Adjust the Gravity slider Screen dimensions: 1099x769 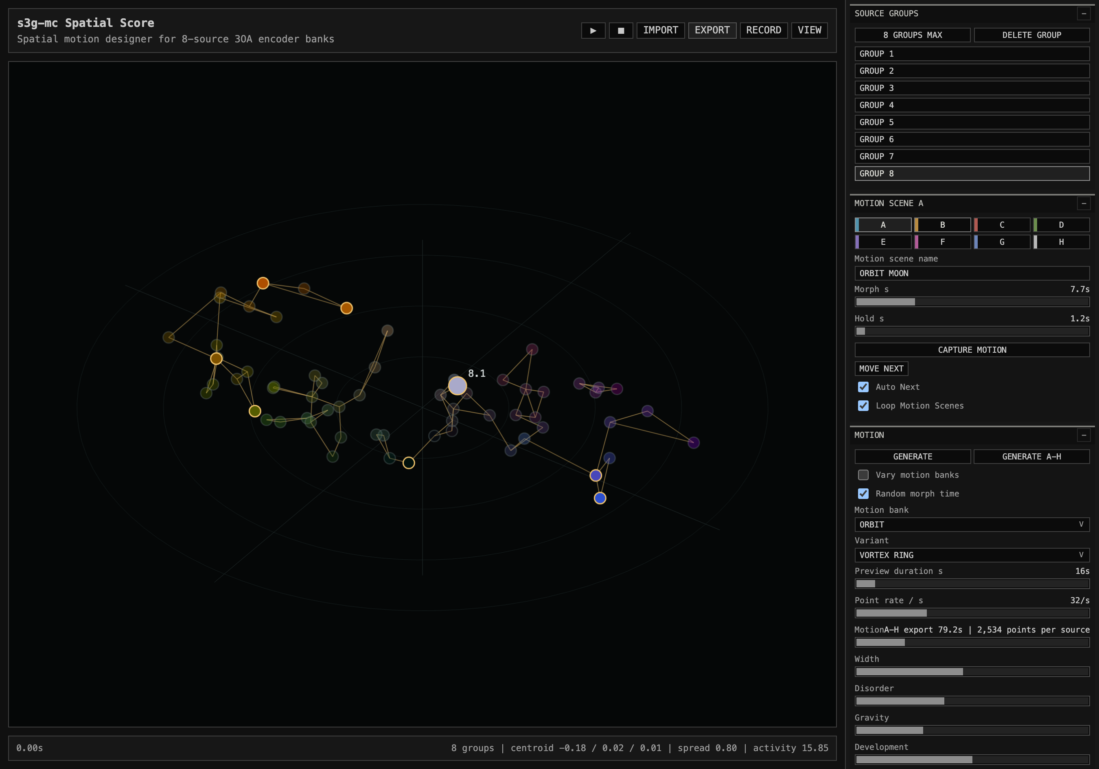(972, 730)
